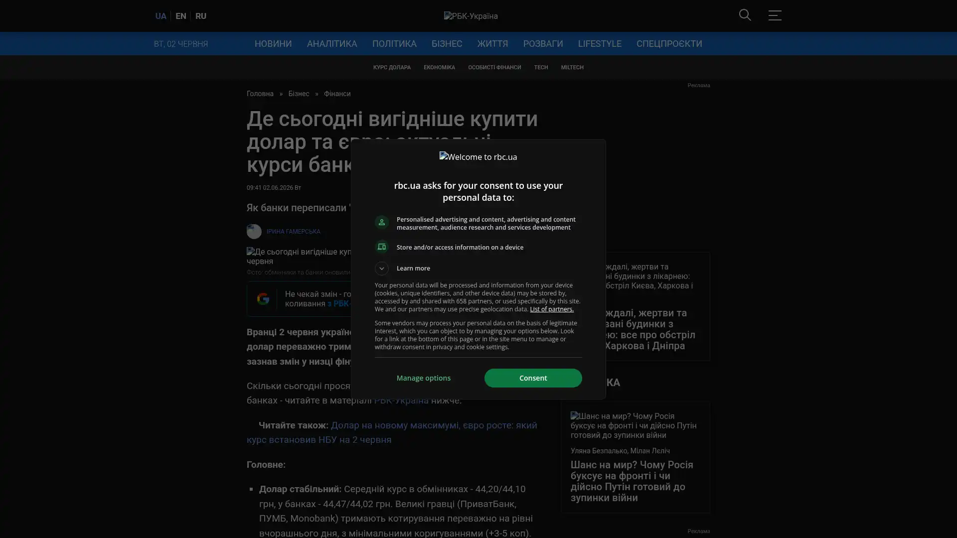Screen dimensions: 957x538
Task: Go to Головна breadcrumb
Action: coord(260,94)
